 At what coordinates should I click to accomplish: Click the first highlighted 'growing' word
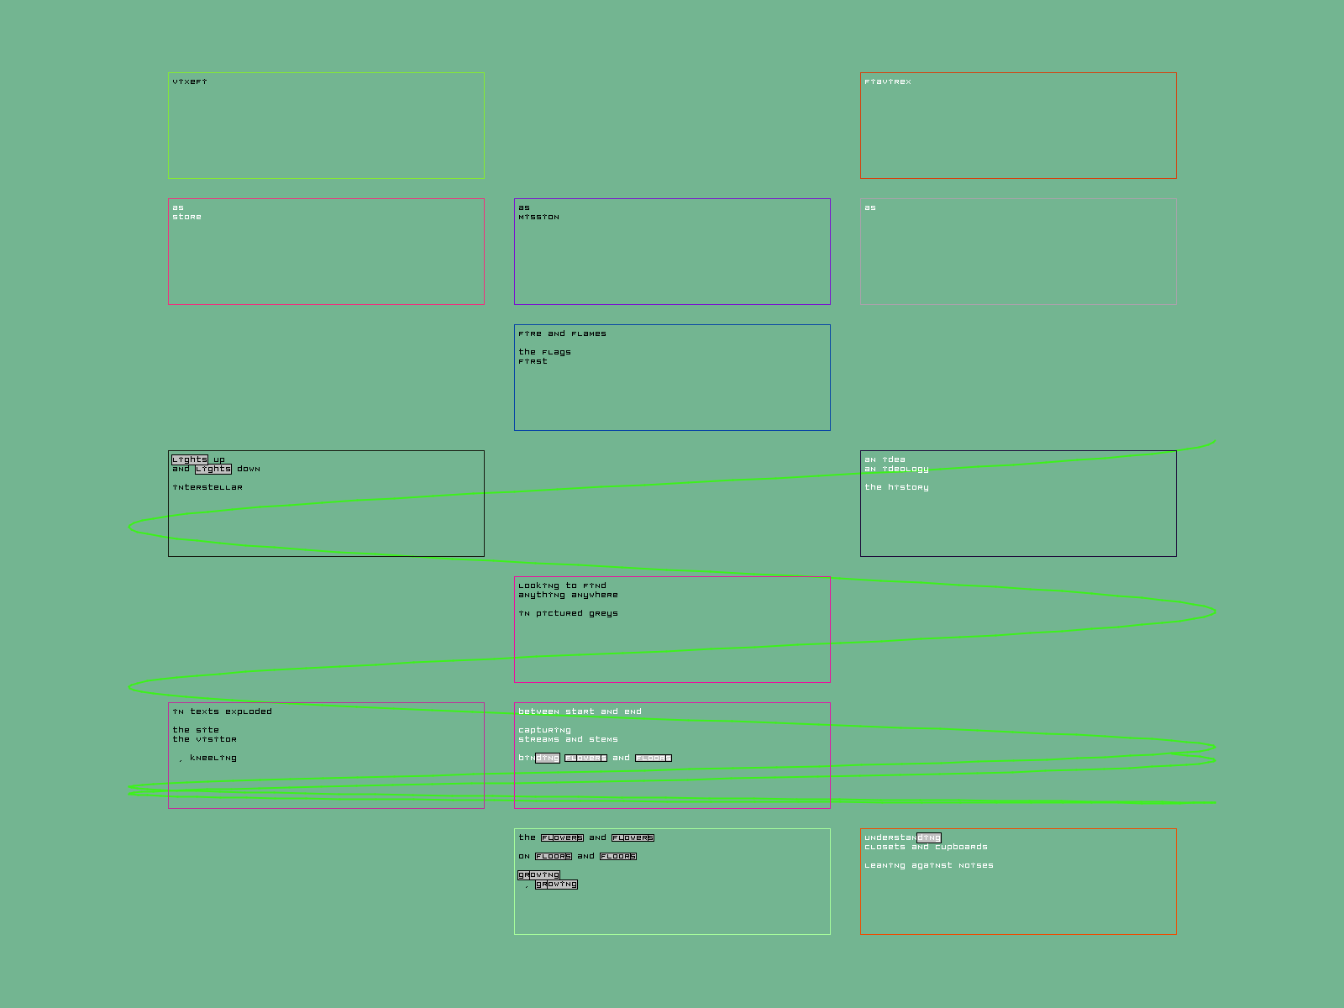[538, 874]
